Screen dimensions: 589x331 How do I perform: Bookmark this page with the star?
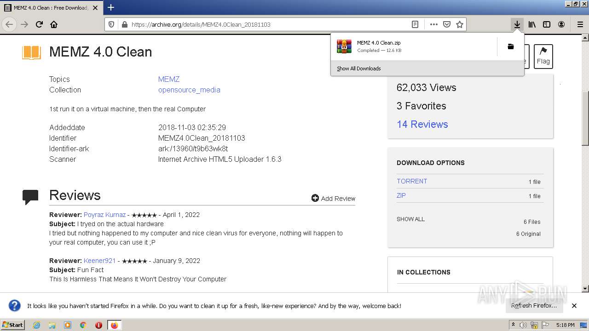[x=459, y=24]
